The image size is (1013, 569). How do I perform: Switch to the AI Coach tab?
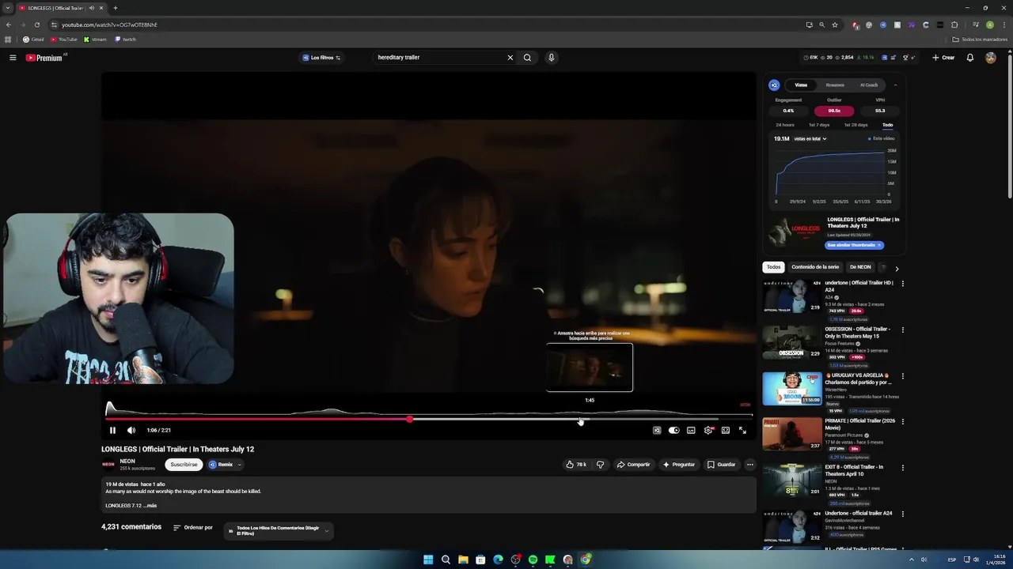[x=869, y=85]
